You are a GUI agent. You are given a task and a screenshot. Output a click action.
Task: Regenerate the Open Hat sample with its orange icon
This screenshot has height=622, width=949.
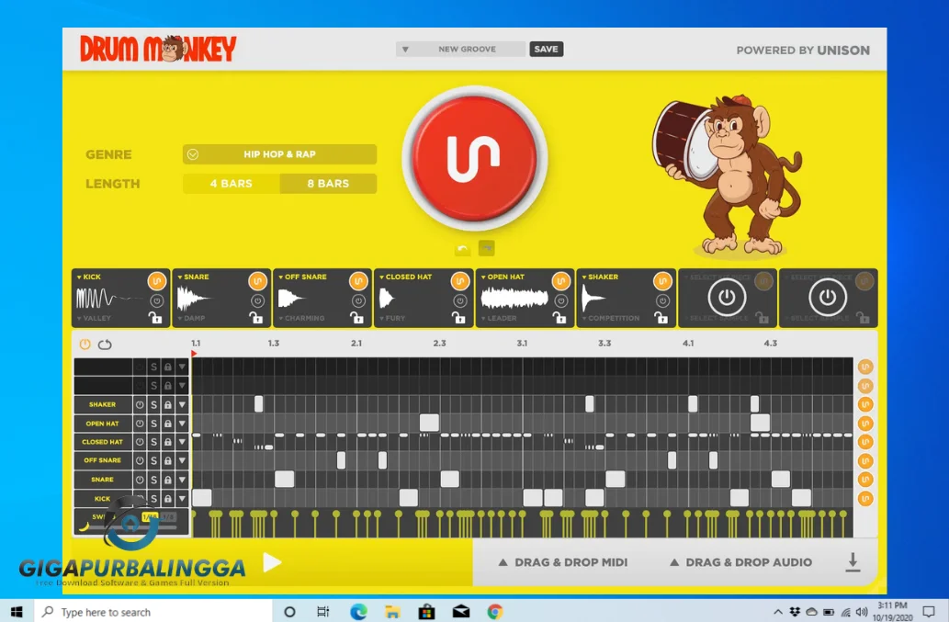561,281
